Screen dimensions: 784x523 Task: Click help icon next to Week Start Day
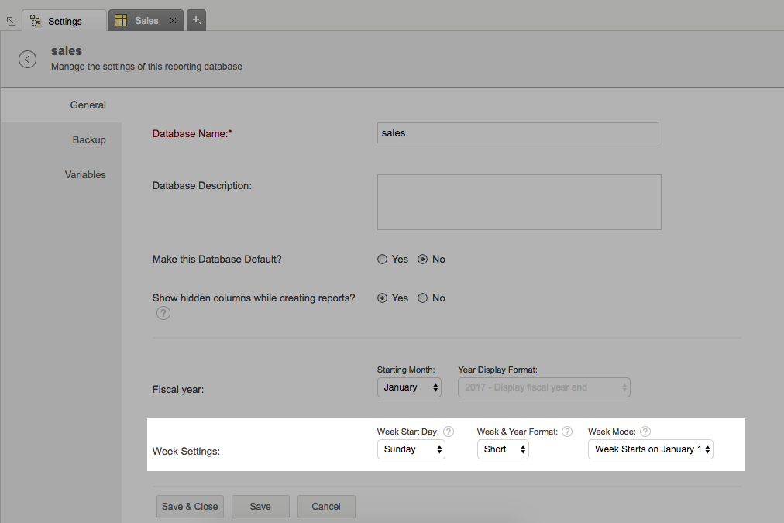[x=449, y=432]
